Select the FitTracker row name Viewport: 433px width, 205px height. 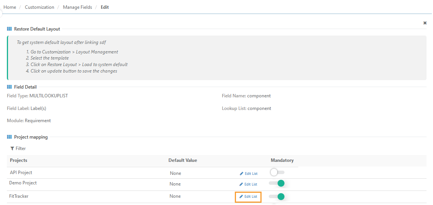click(19, 196)
